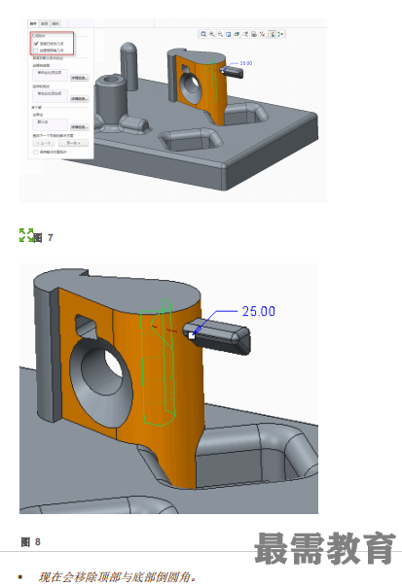Click the '图 8' caption text
This screenshot has height=587, width=402.
pyautogui.click(x=31, y=541)
